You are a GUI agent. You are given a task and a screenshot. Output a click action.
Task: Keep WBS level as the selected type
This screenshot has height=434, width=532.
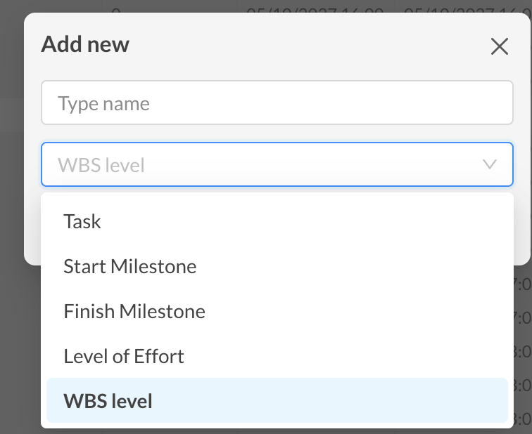(x=277, y=400)
